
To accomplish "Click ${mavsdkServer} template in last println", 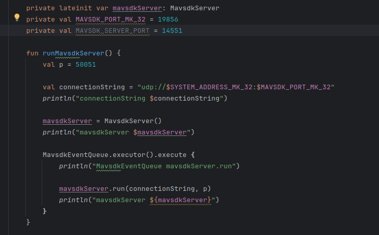I will (x=181, y=200).
